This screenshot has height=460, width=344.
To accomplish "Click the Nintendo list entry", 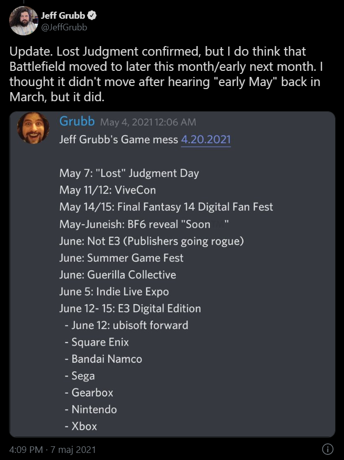I will pyautogui.click(x=94, y=409).
